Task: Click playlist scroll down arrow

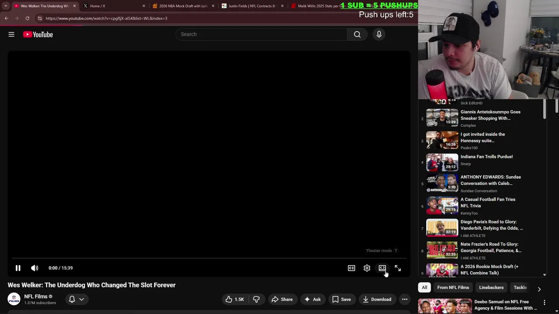Action: coord(544,275)
